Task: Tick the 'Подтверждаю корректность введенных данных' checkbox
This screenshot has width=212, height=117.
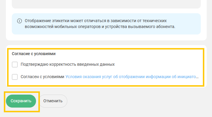Action: (15, 65)
